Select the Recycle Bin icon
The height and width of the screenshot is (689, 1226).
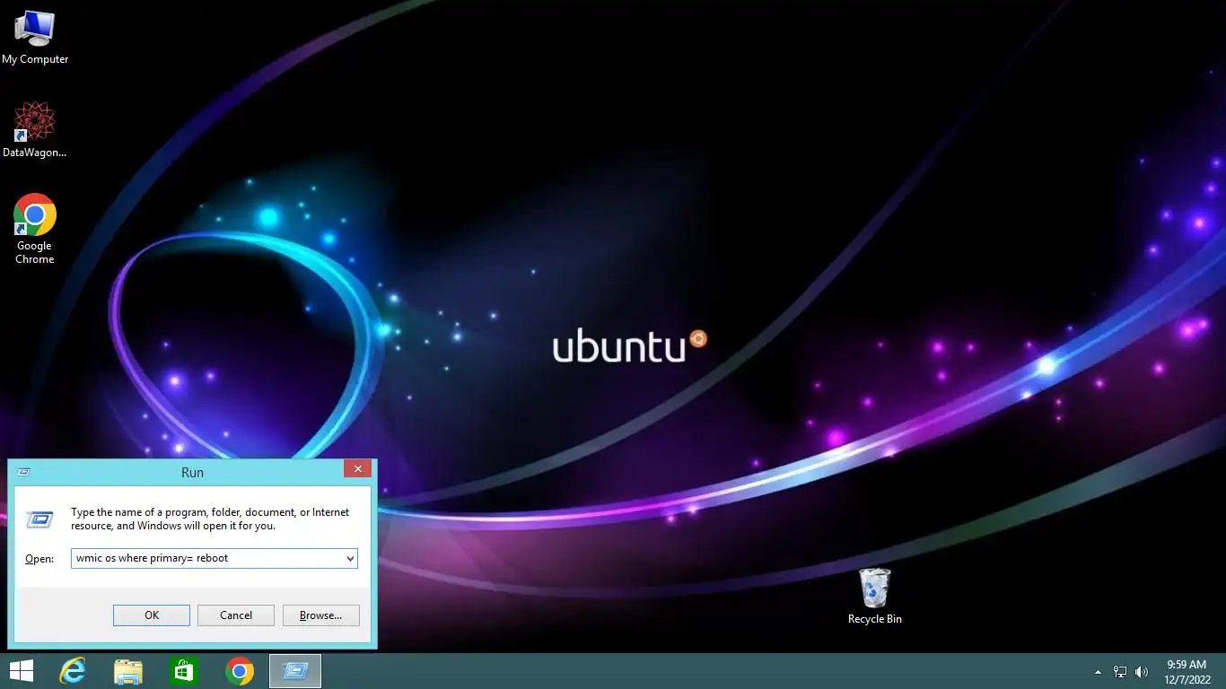pos(875,596)
